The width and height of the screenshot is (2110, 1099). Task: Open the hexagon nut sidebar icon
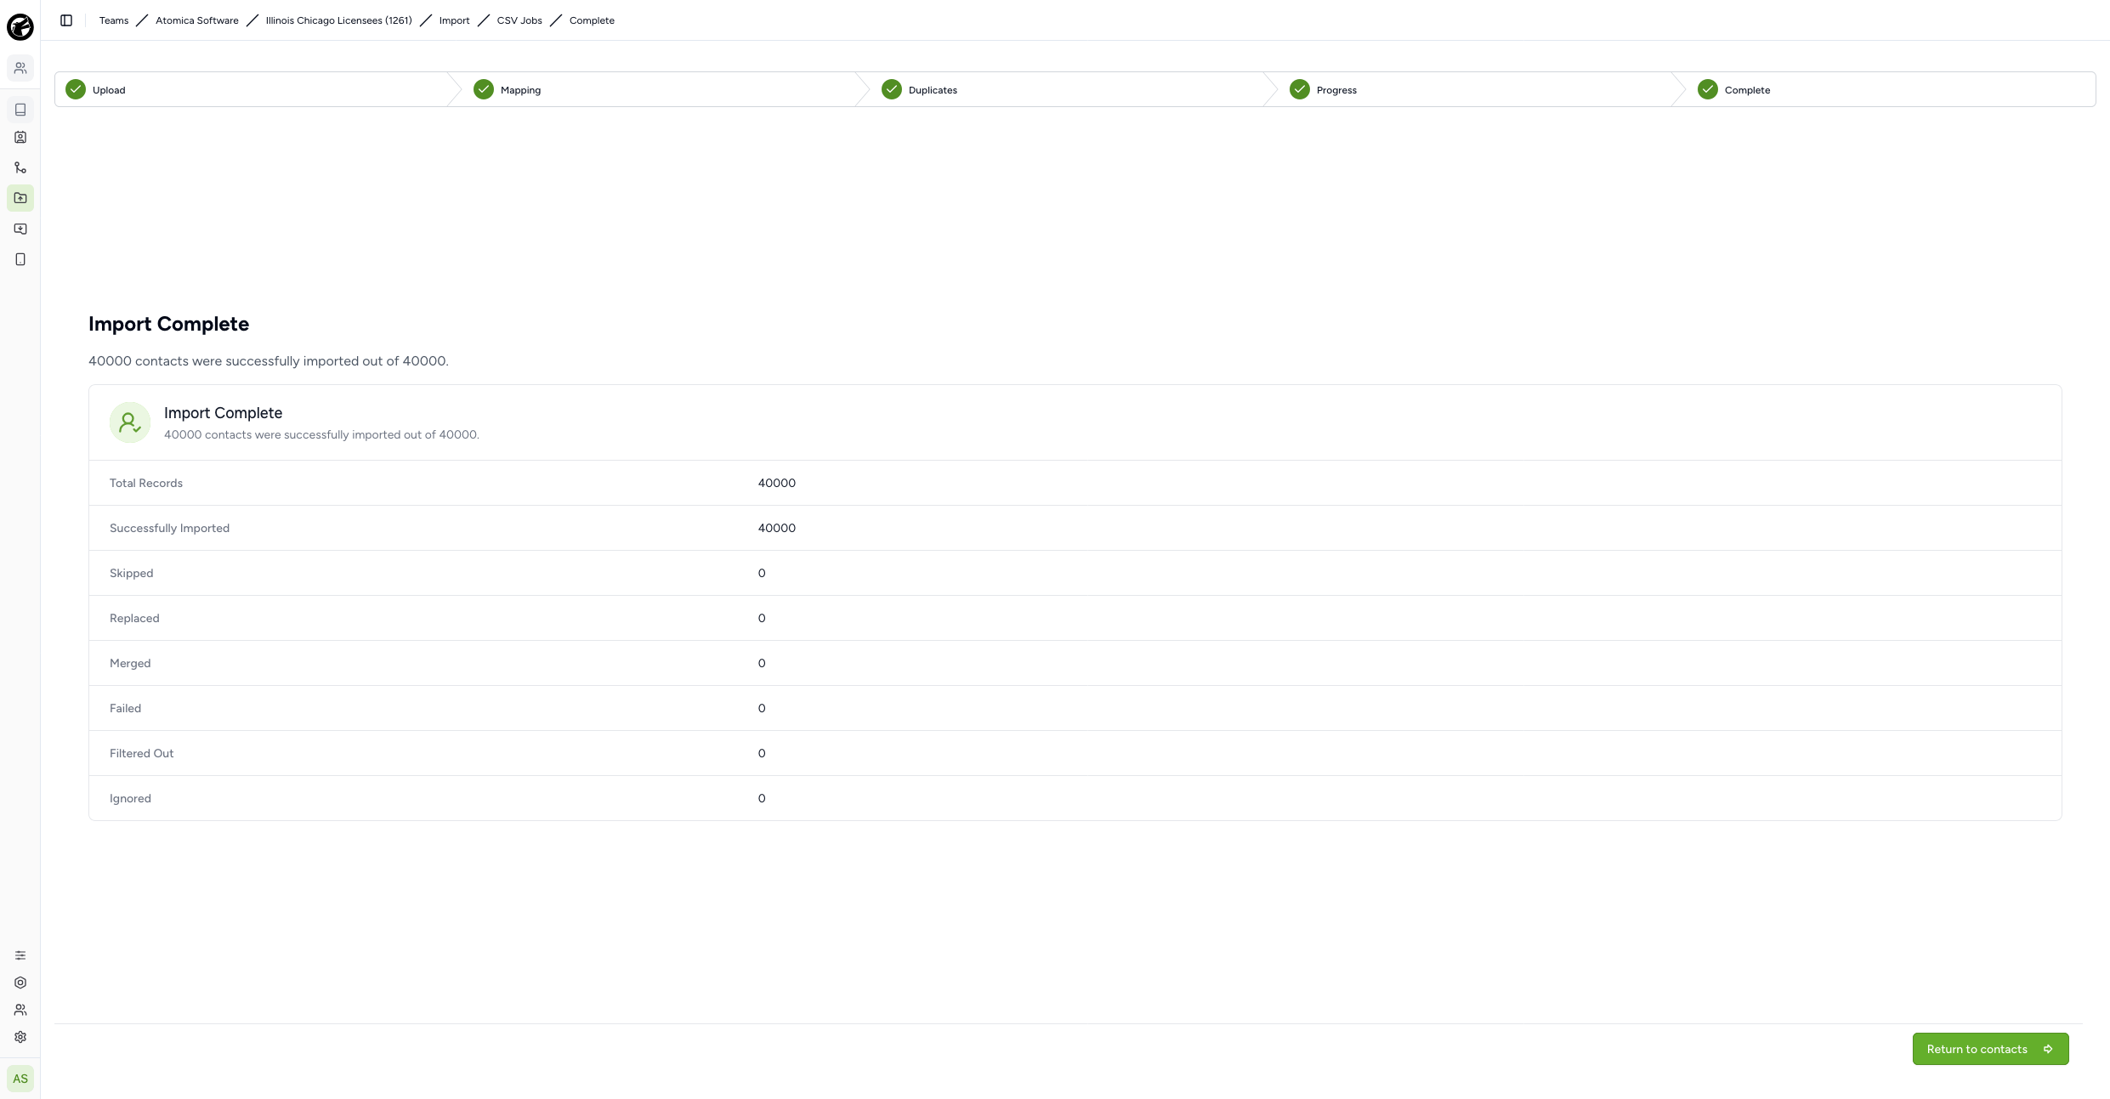coord(20,983)
